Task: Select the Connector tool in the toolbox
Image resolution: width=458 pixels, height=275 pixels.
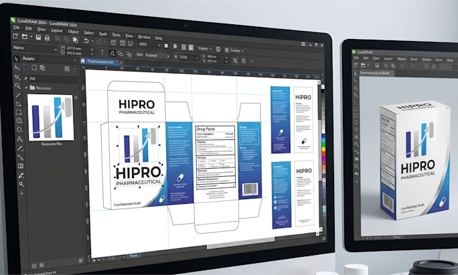Action: pos(20,157)
